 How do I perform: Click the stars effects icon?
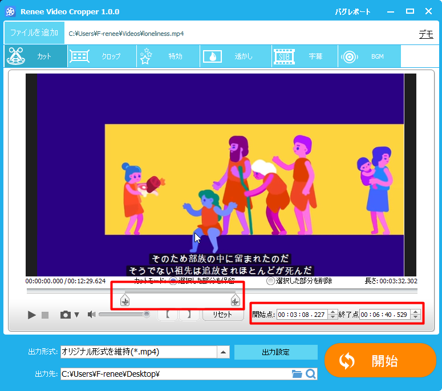(x=146, y=56)
